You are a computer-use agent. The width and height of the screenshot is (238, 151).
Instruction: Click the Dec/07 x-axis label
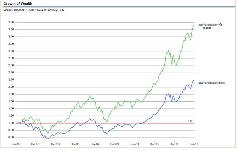(95, 144)
